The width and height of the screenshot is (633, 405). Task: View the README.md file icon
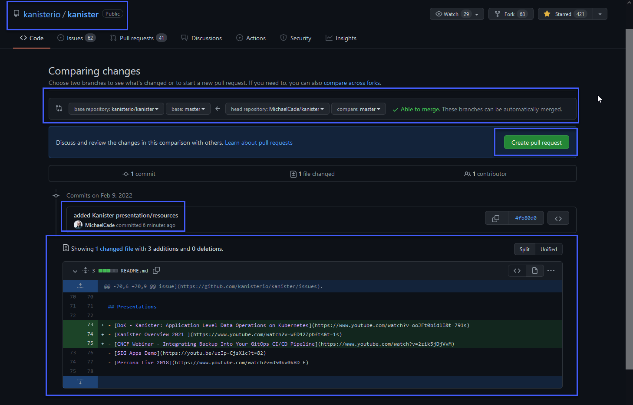pos(535,271)
